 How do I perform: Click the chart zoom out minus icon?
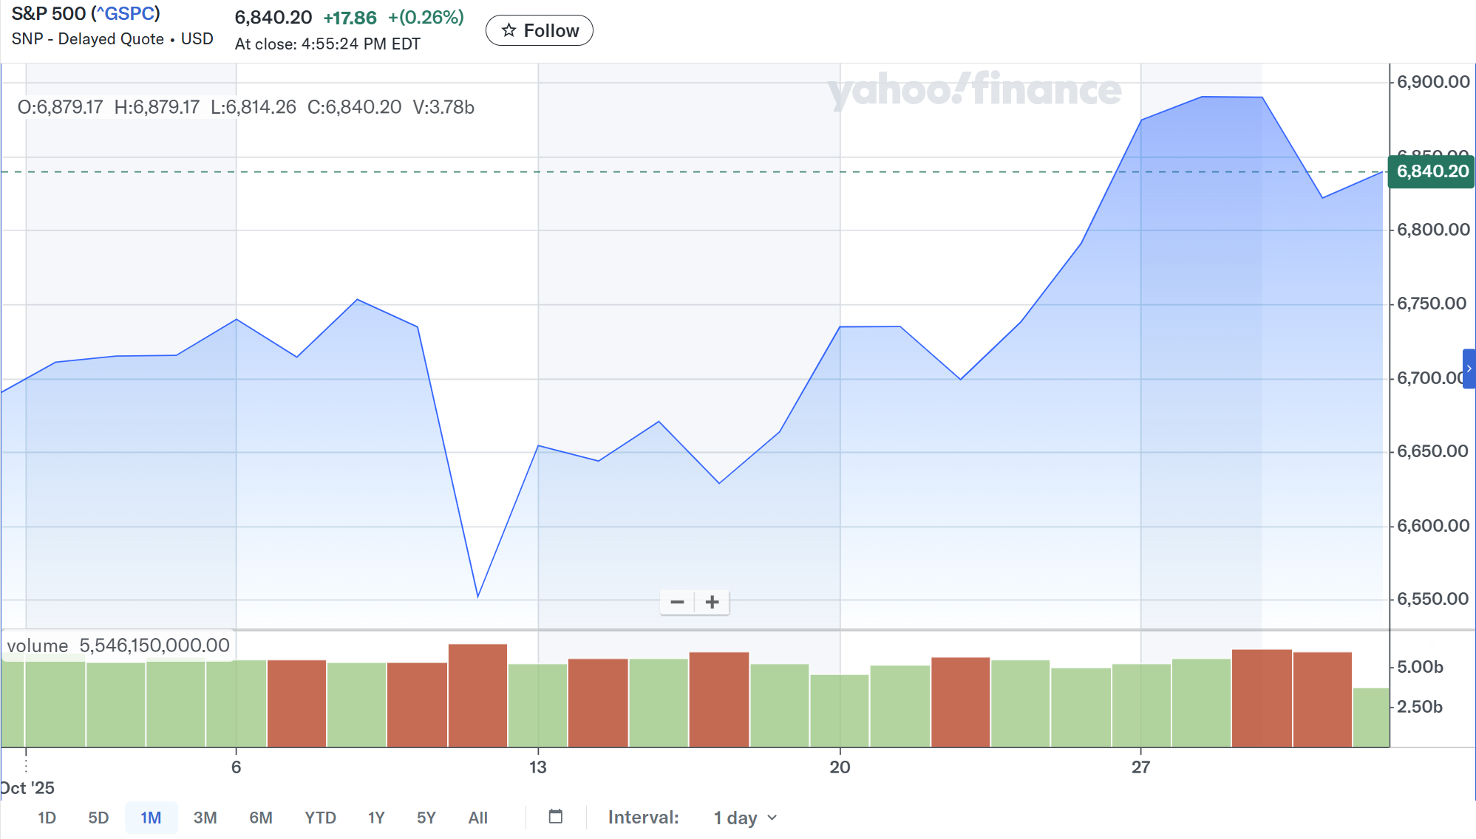pyautogui.click(x=677, y=603)
